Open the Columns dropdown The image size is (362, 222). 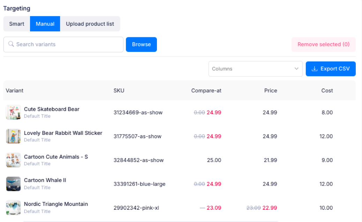pyautogui.click(x=256, y=69)
